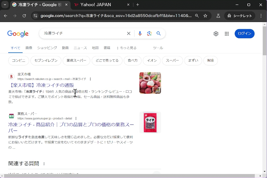Screen dimensions: 267x178
Task: Click the Google logo
Action: (x=18, y=34)
